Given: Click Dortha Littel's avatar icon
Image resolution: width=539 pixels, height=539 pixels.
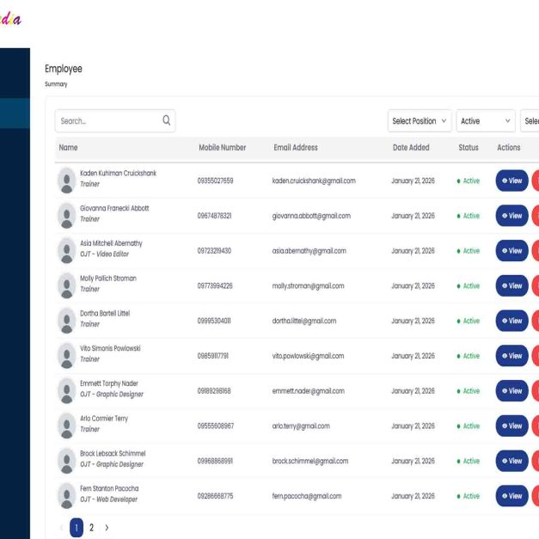Looking at the screenshot, I should pyautogui.click(x=67, y=321).
